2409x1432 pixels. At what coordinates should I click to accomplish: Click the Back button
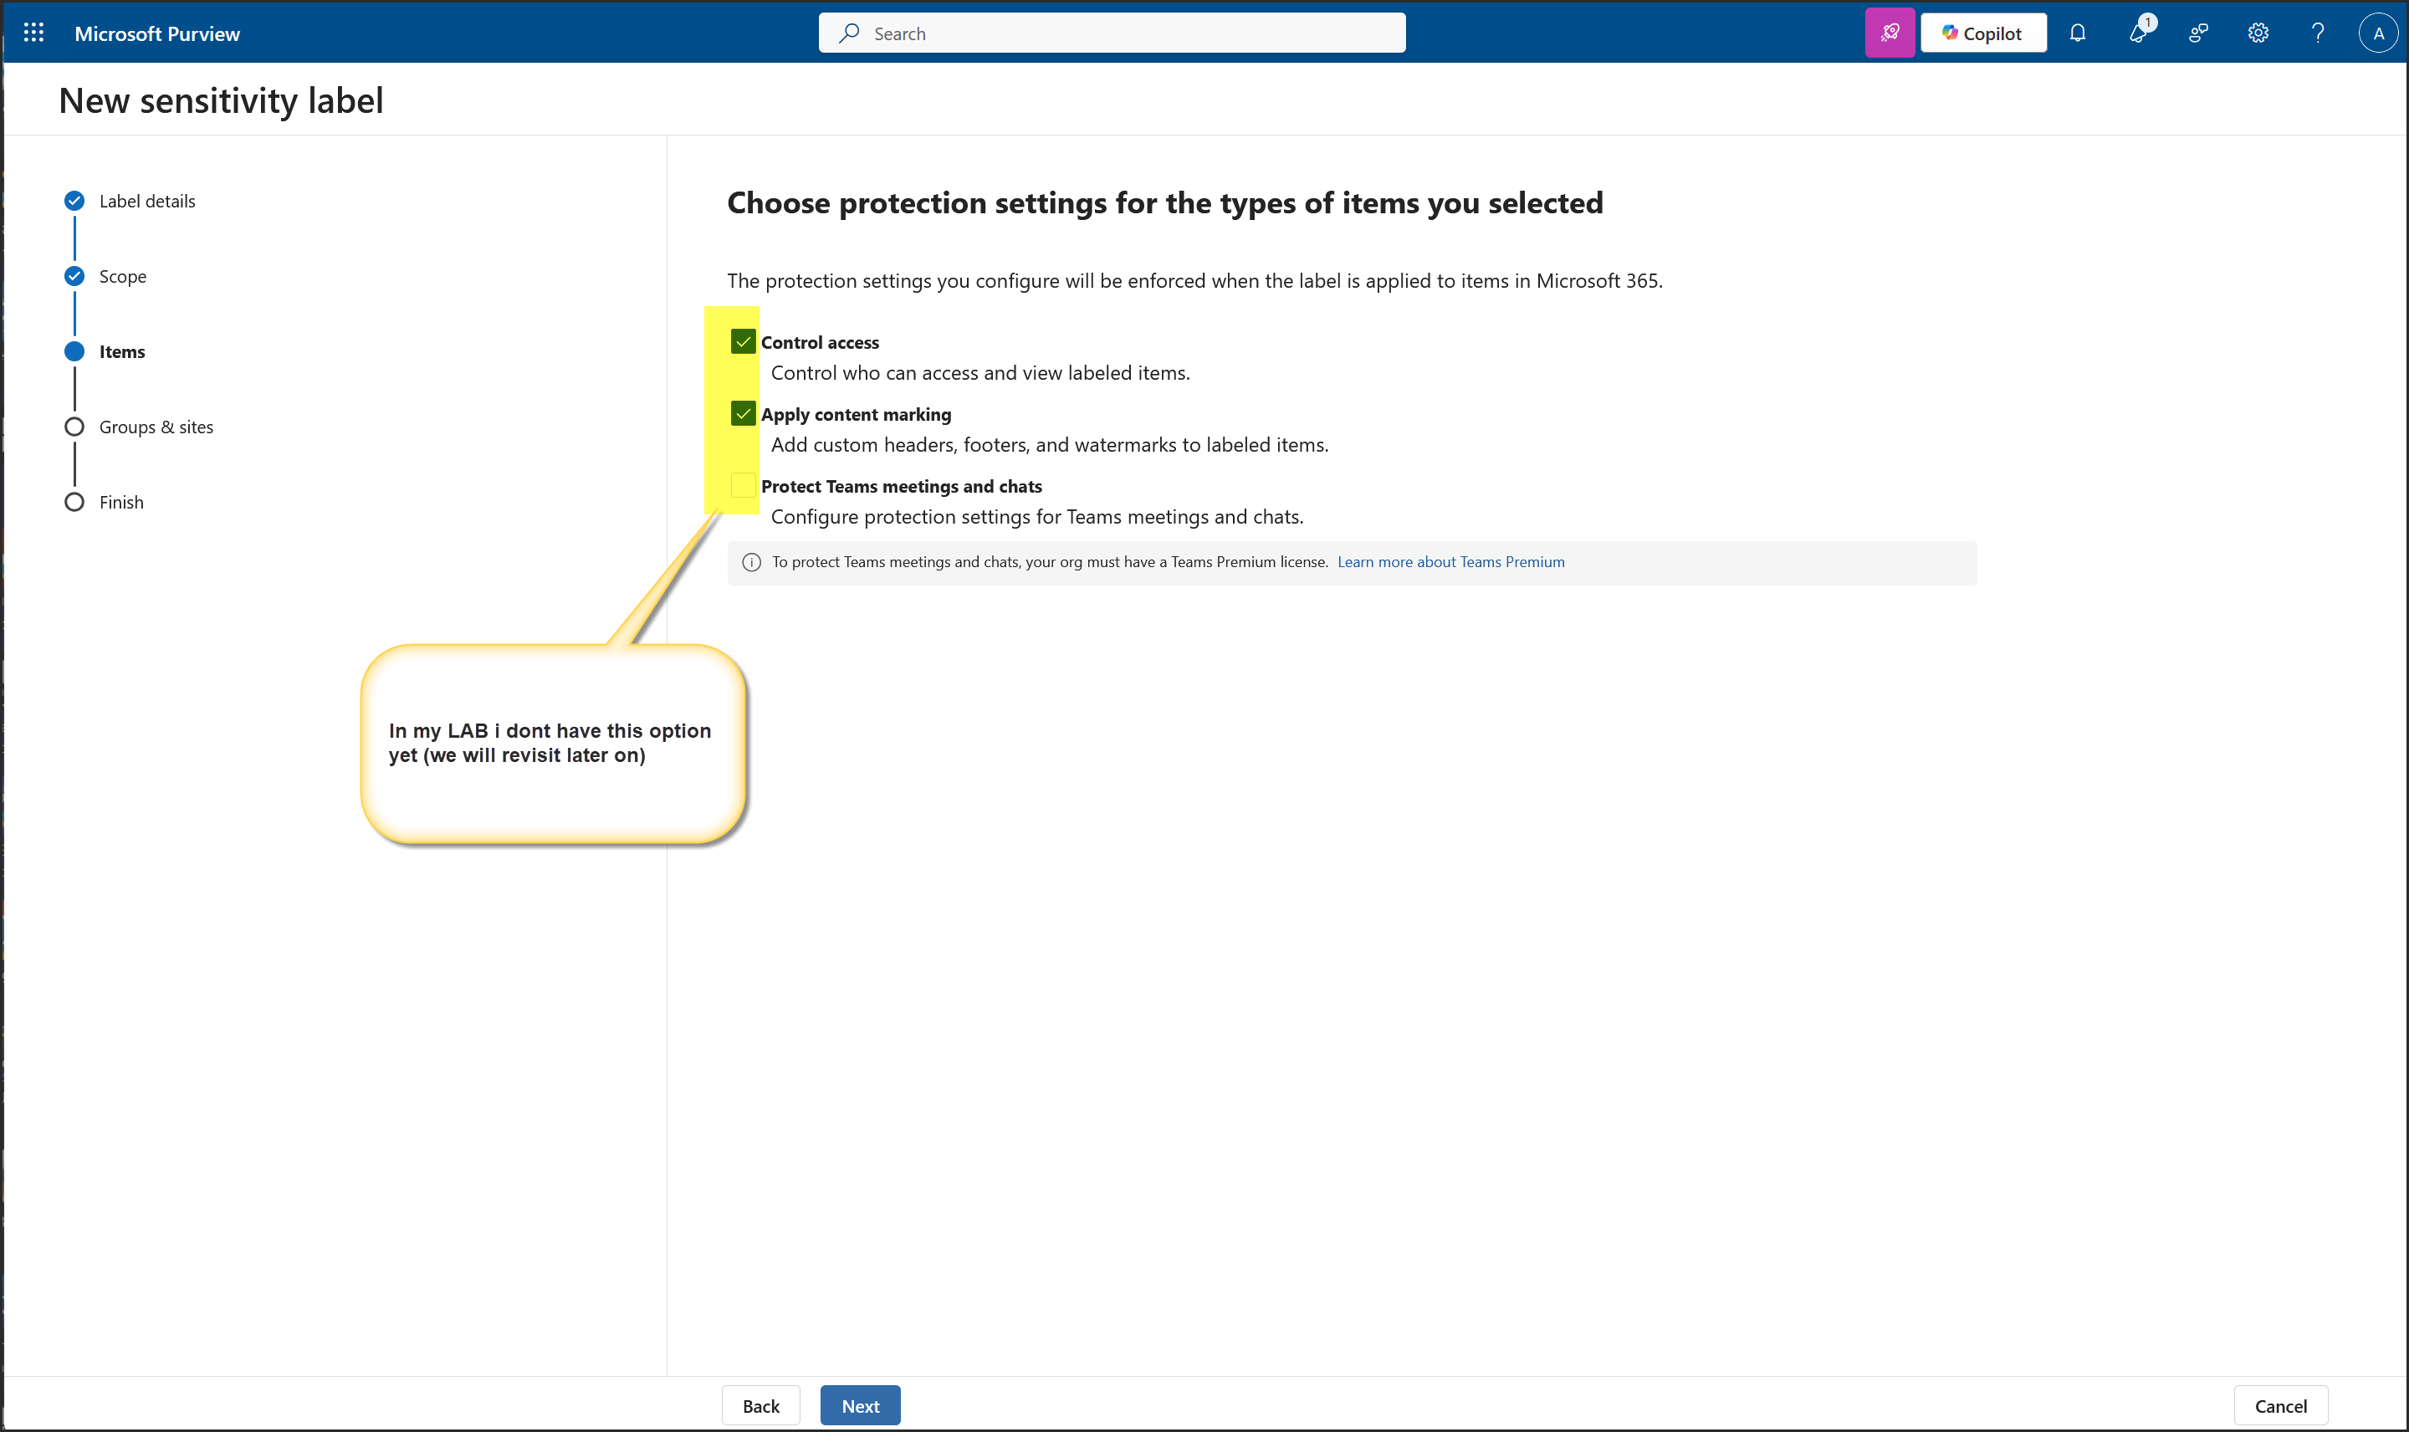[x=760, y=1405]
